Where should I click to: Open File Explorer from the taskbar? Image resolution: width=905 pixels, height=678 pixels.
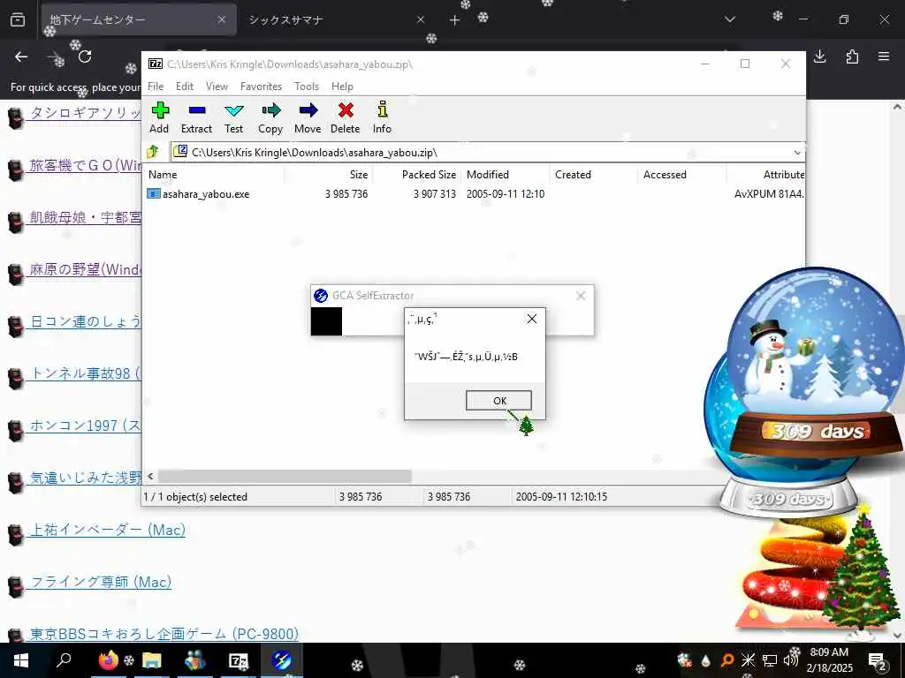(x=152, y=660)
